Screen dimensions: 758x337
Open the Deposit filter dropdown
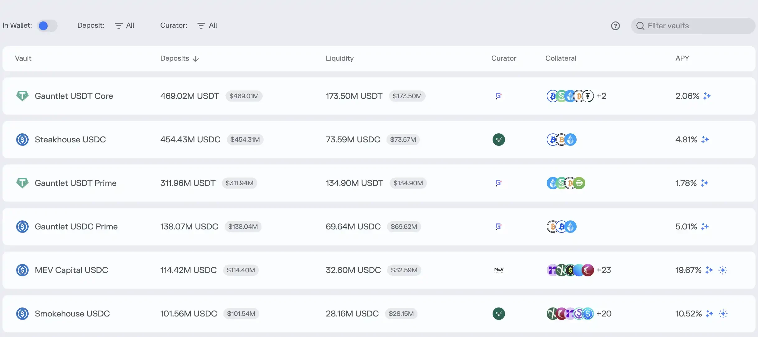(x=124, y=25)
